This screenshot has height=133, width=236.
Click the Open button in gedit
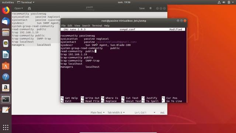click(x=19, y=8)
